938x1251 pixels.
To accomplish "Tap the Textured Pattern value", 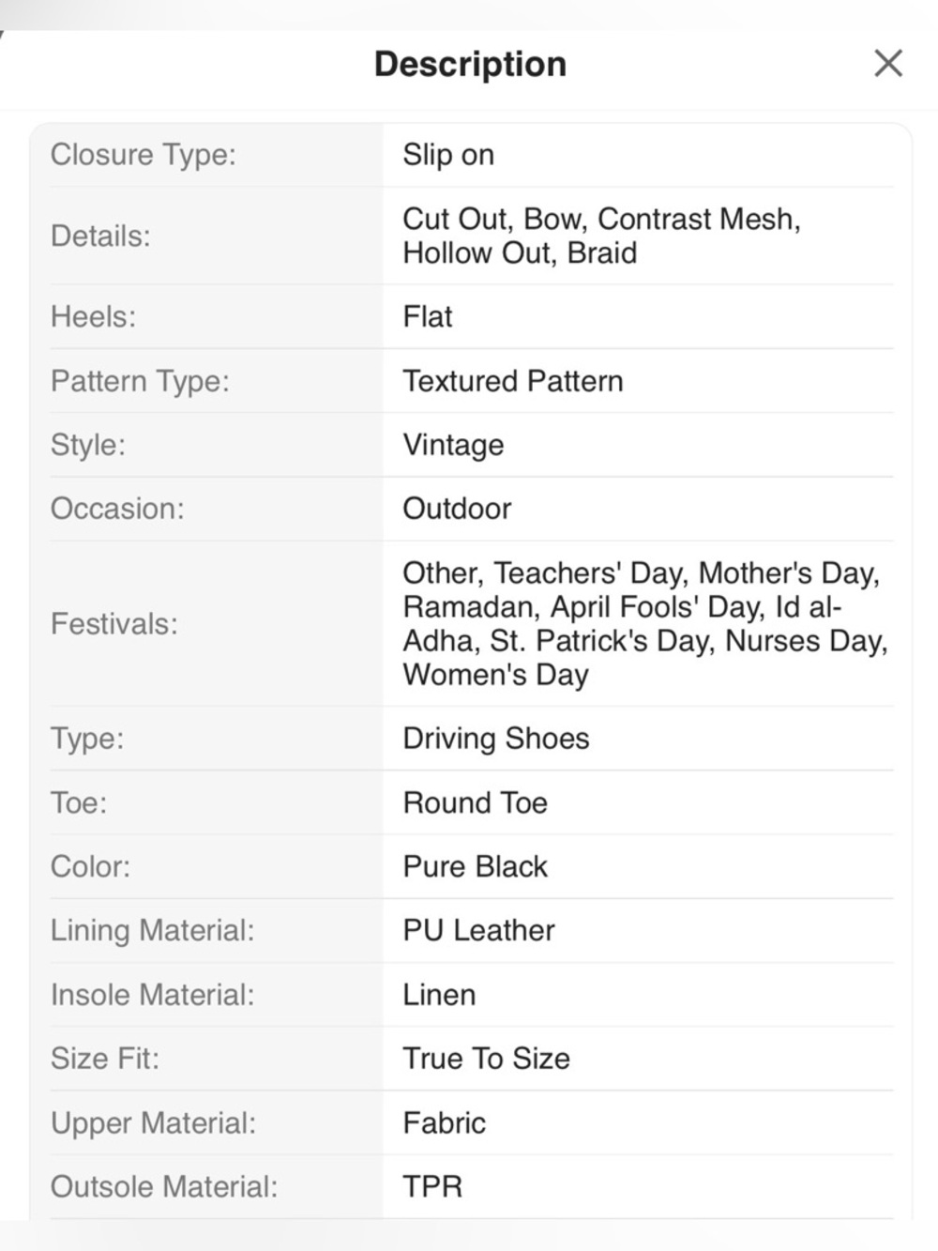I will click(513, 381).
